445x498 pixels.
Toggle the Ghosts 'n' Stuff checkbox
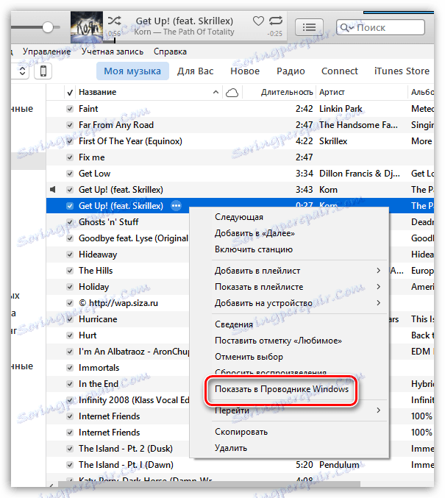point(70,222)
